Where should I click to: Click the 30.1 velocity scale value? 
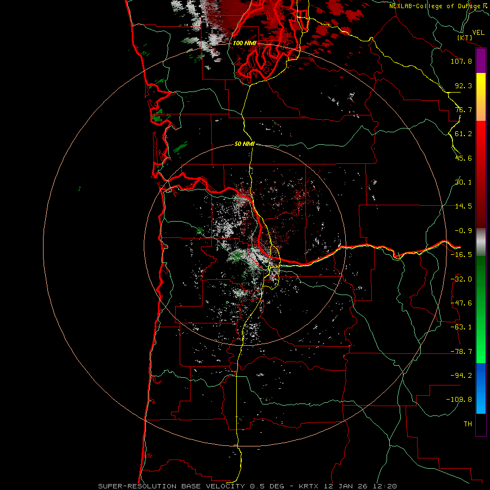[x=463, y=182]
